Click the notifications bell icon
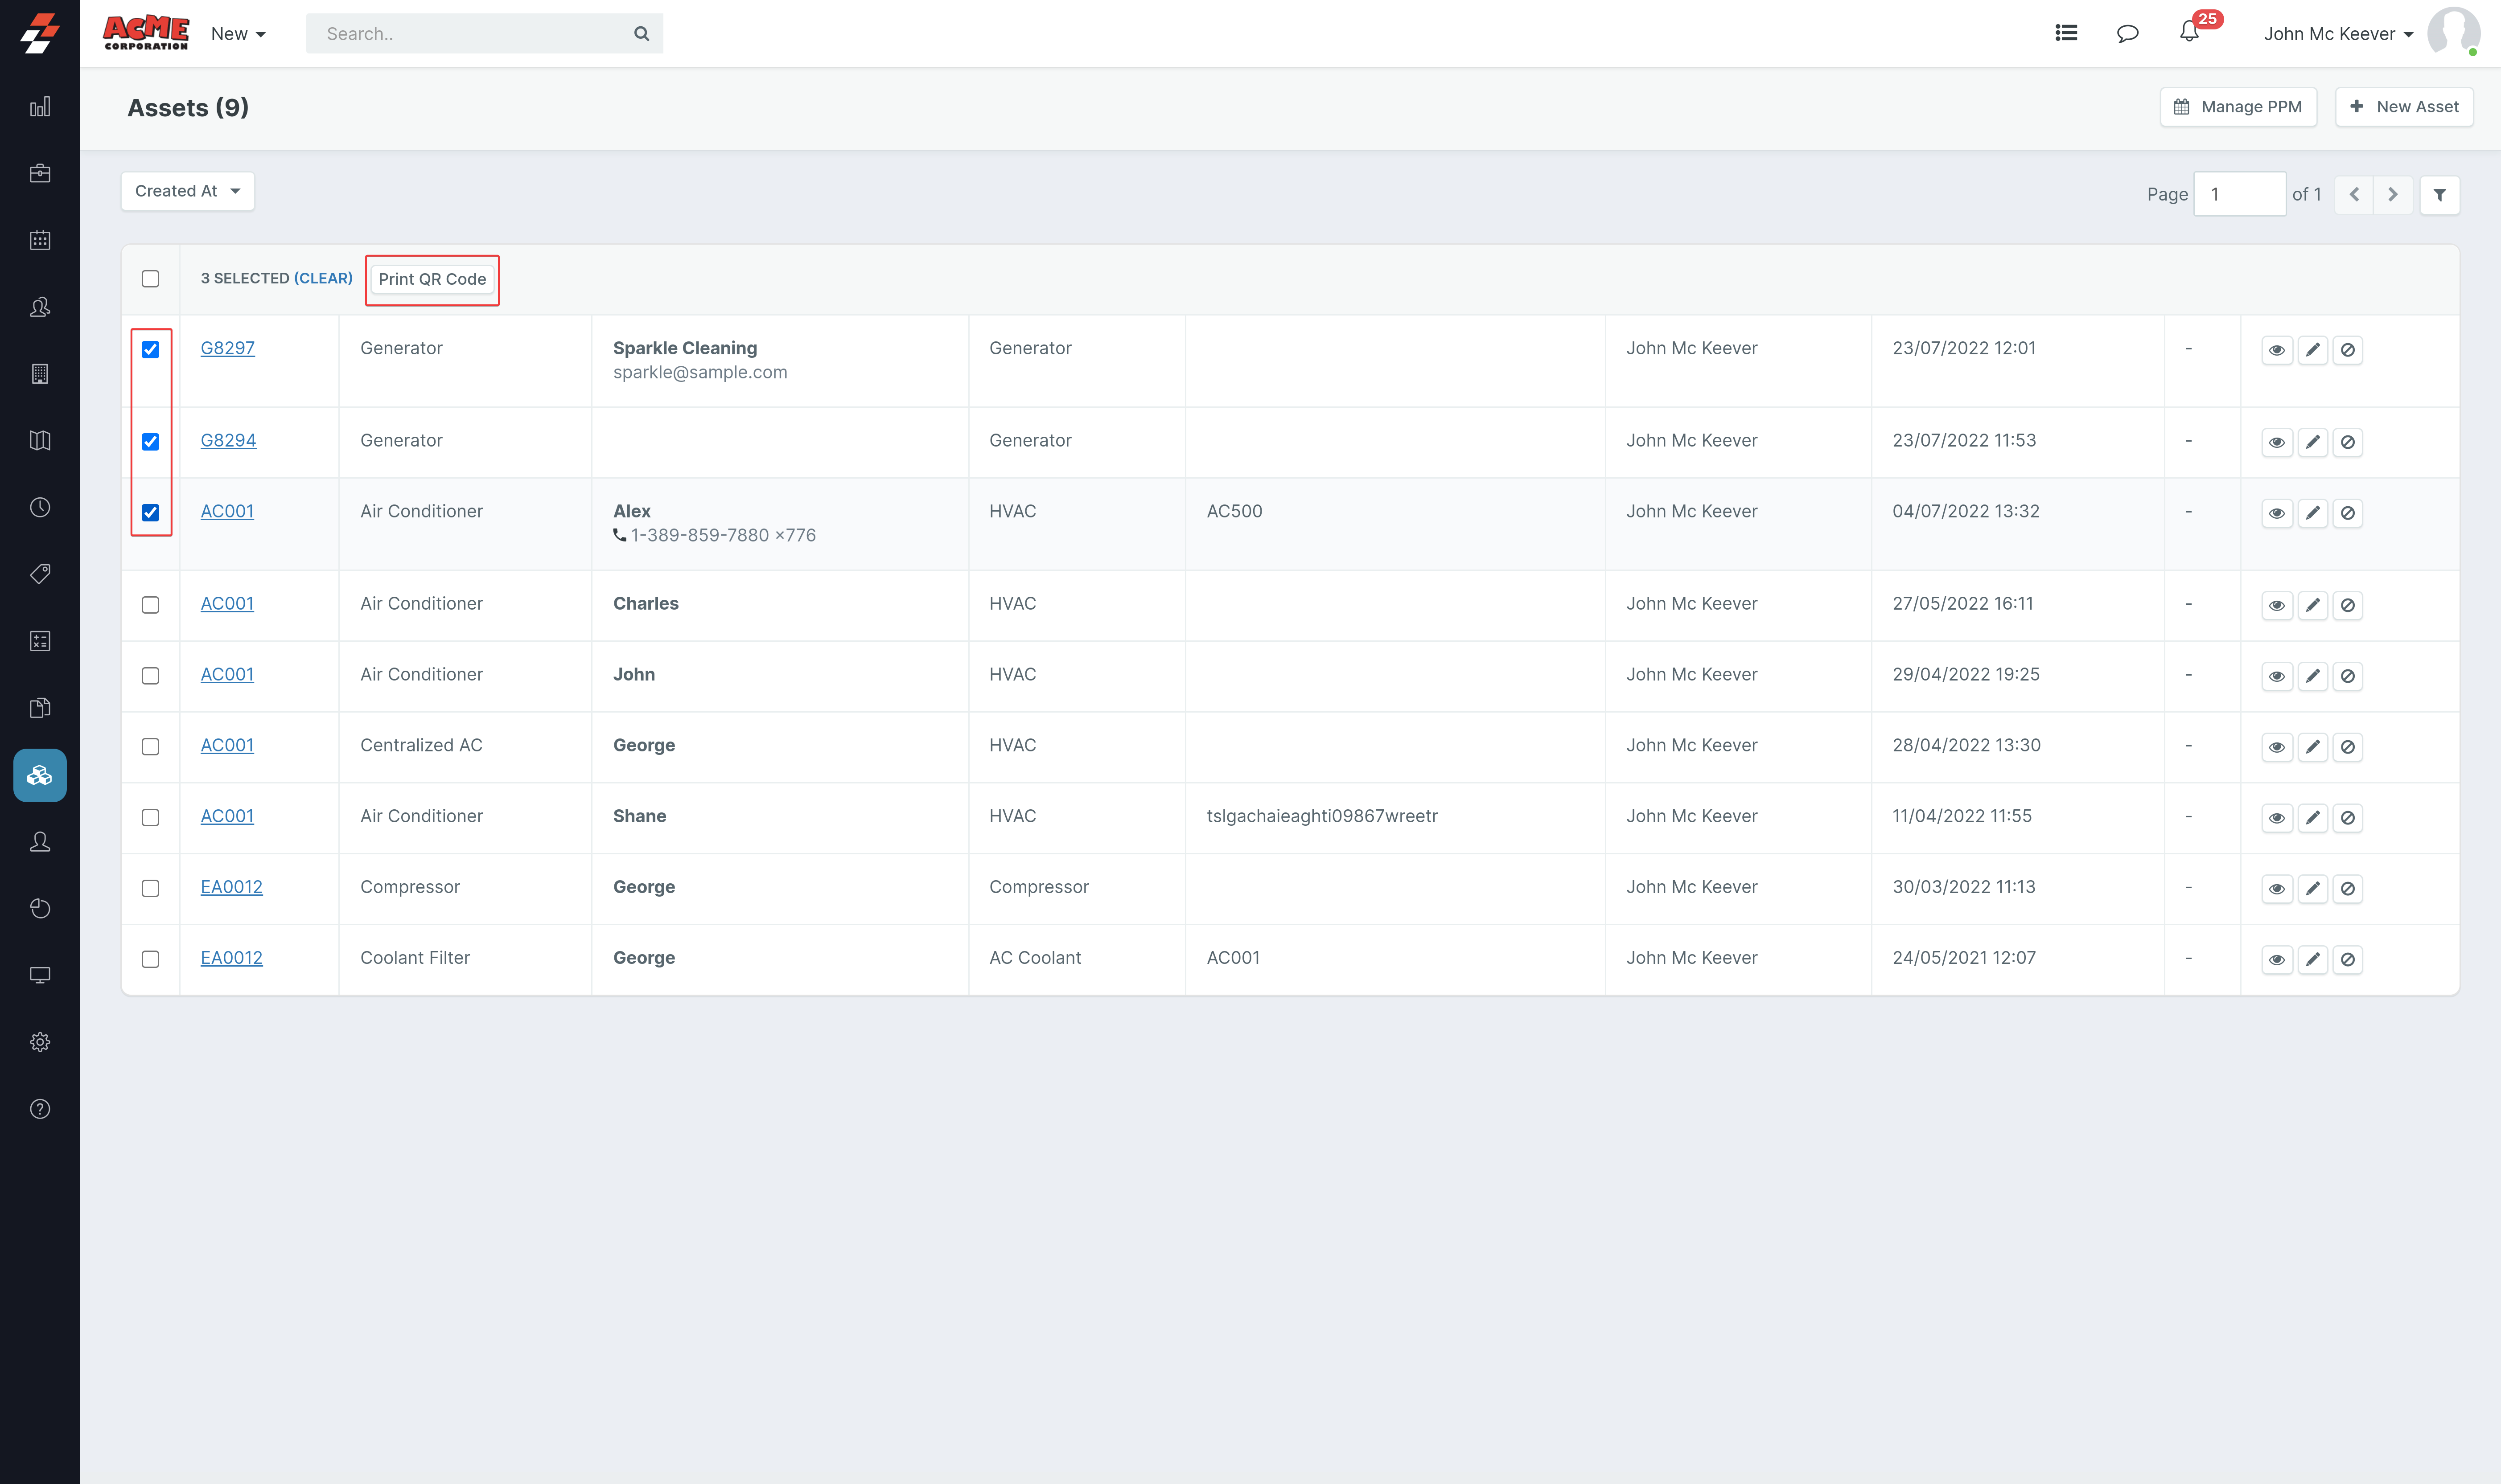This screenshot has height=1484, width=2501. (x=2189, y=33)
